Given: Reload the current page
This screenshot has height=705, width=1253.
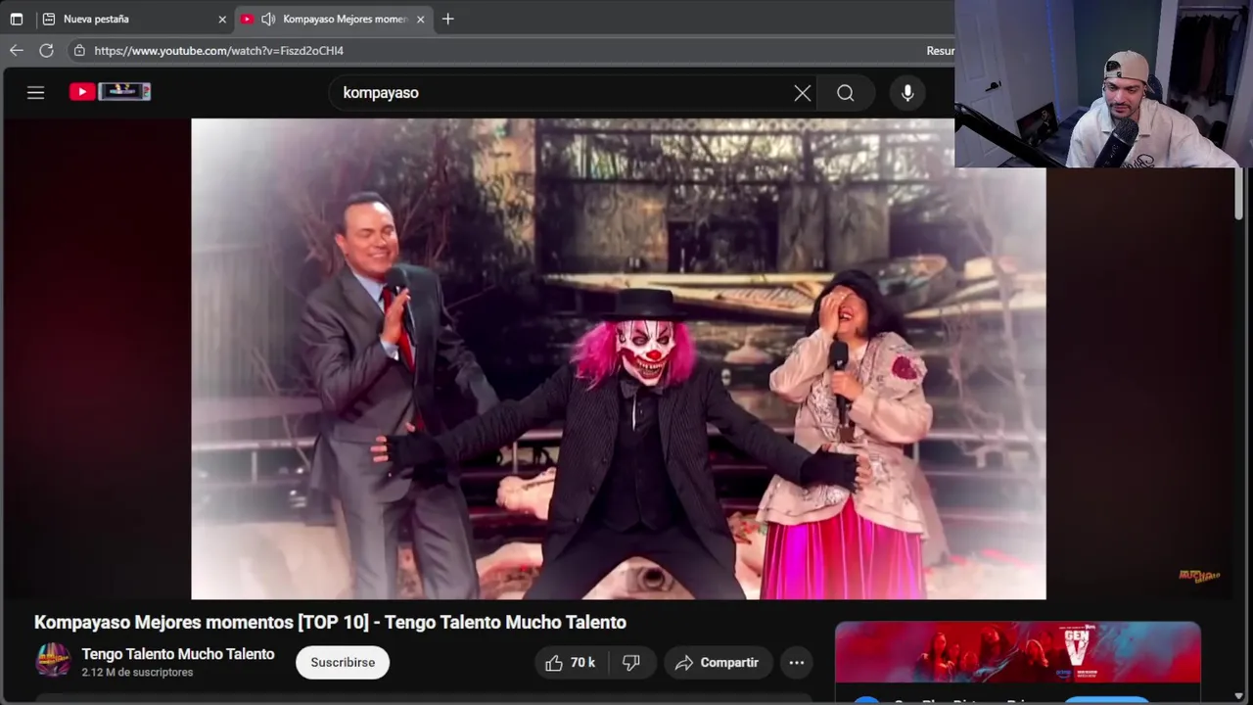Looking at the screenshot, I should click(x=46, y=50).
